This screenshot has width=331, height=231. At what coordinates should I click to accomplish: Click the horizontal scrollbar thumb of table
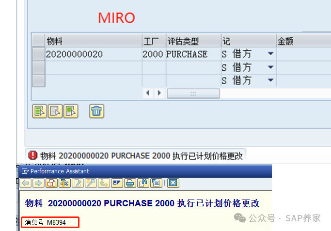[x=193, y=93]
